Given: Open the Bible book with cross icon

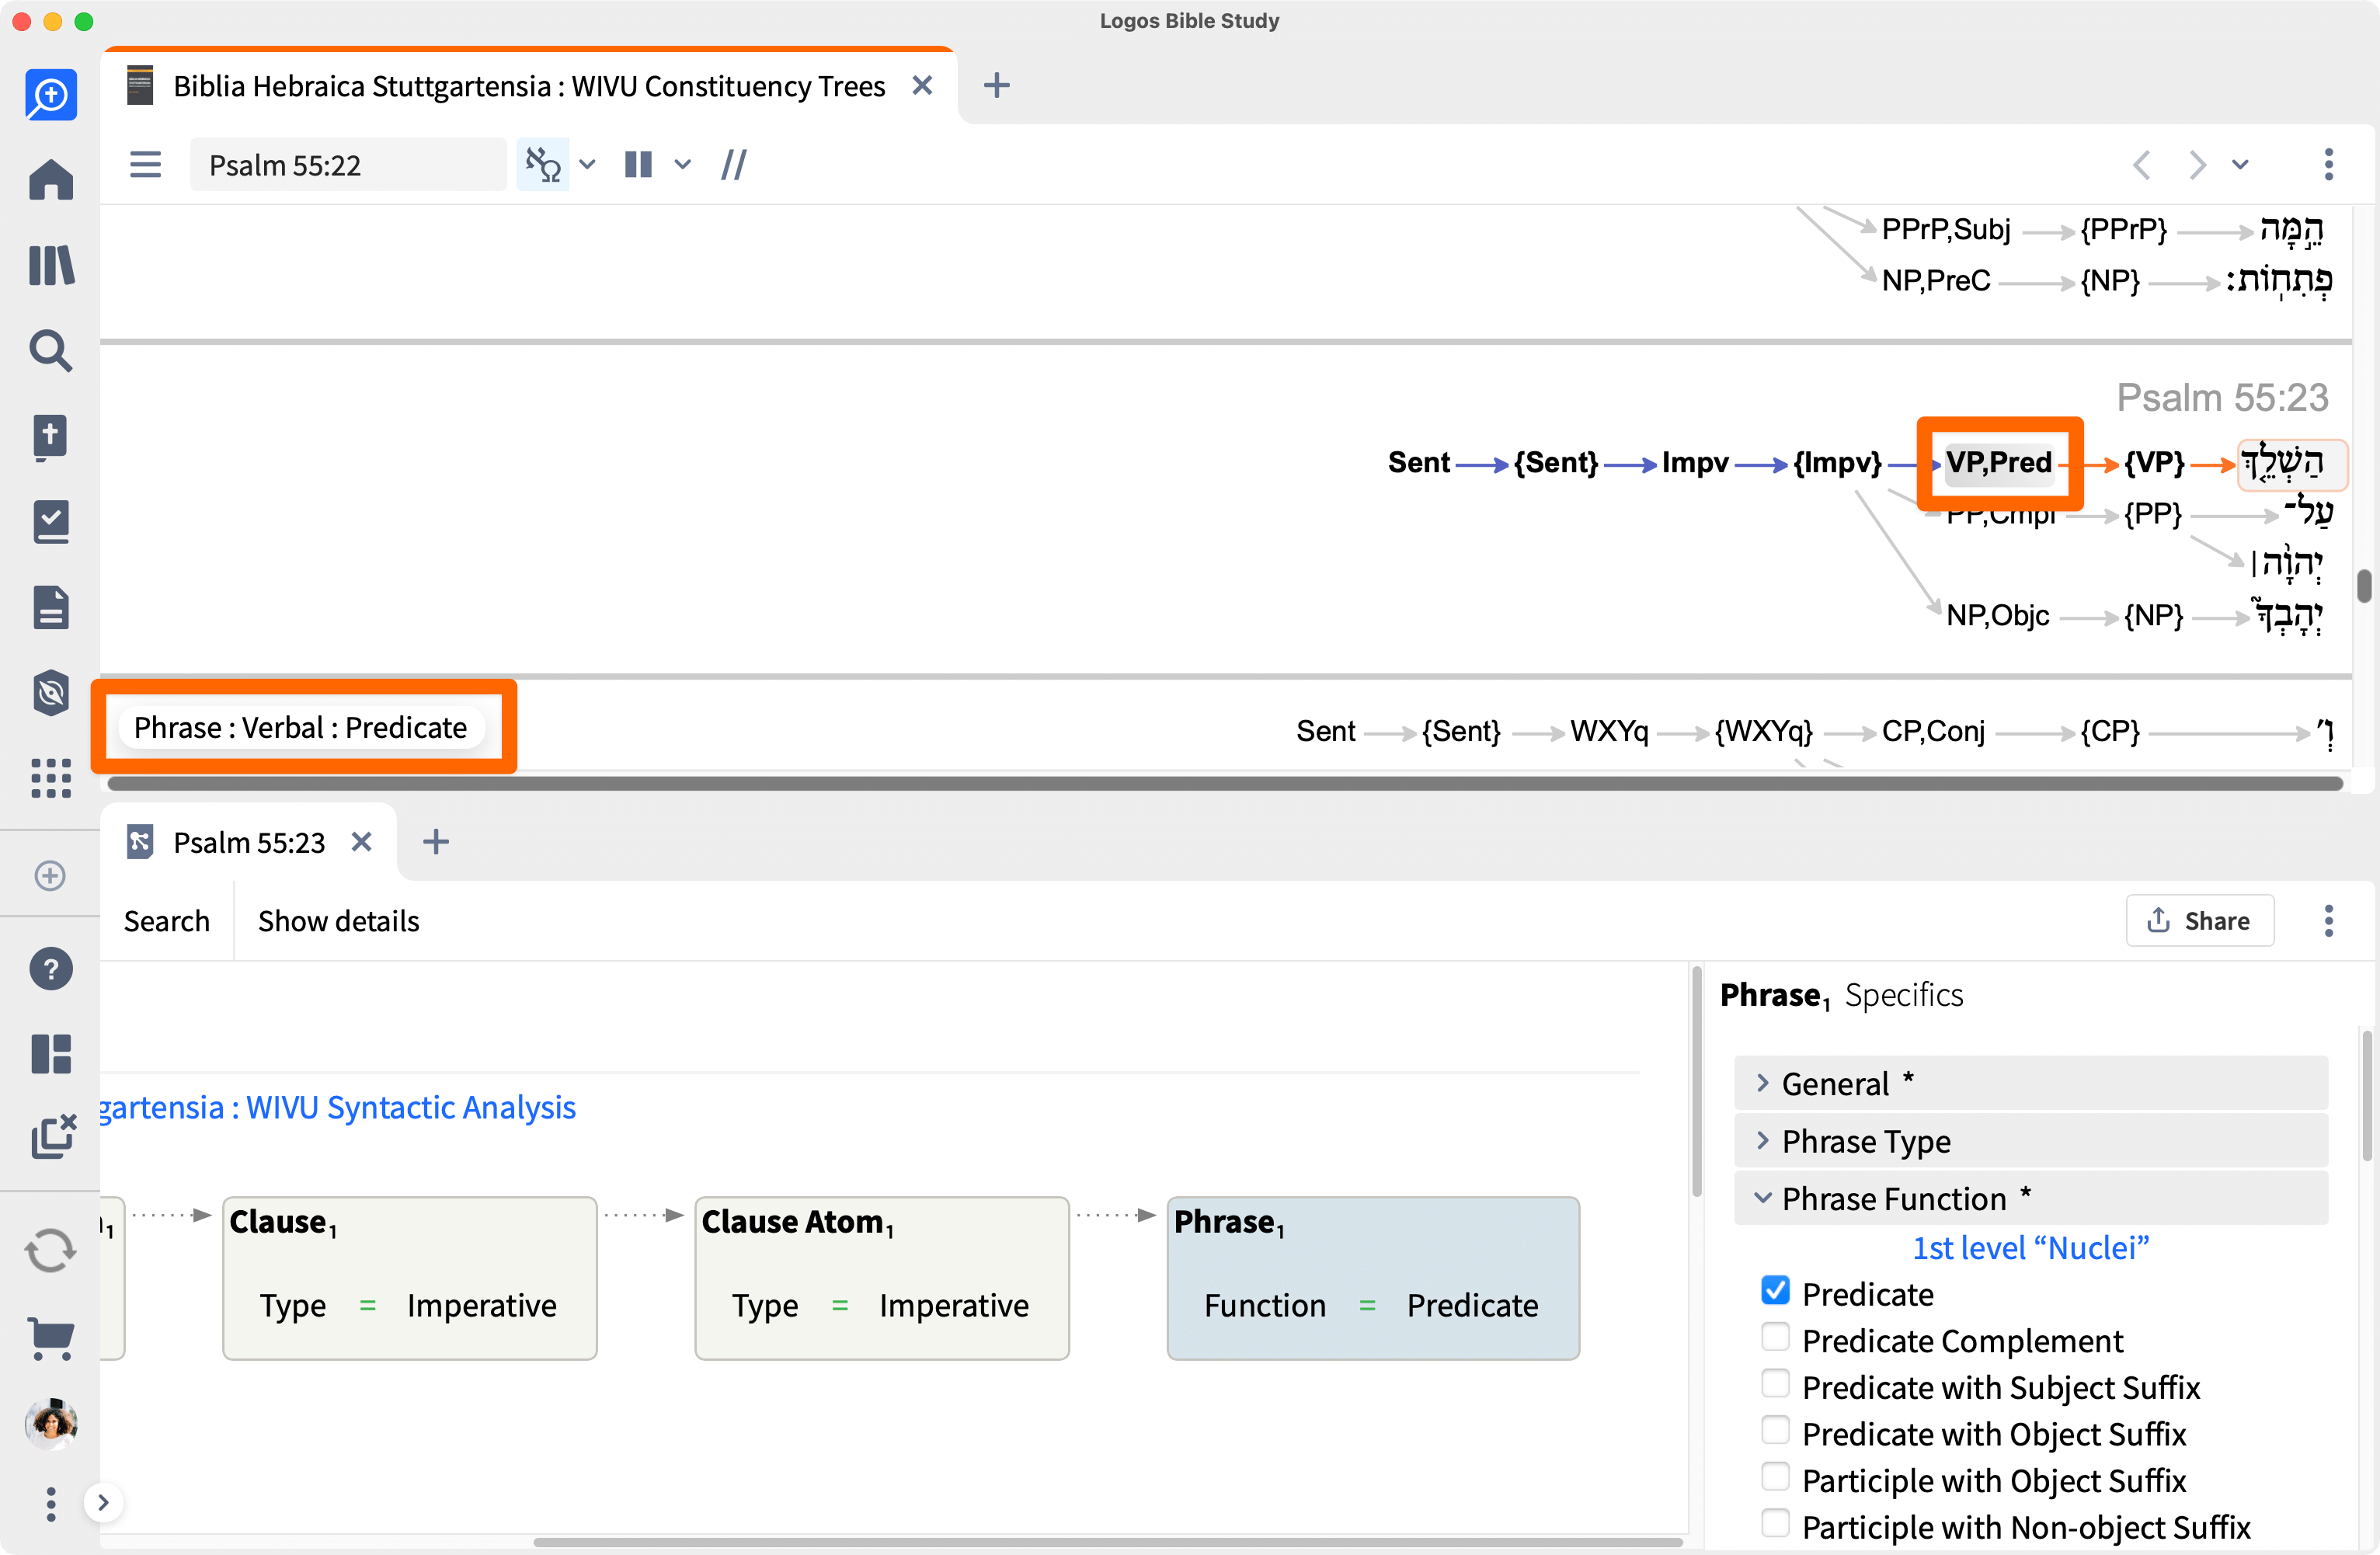Looking at the screenshot, I should (x=51, y=437).
